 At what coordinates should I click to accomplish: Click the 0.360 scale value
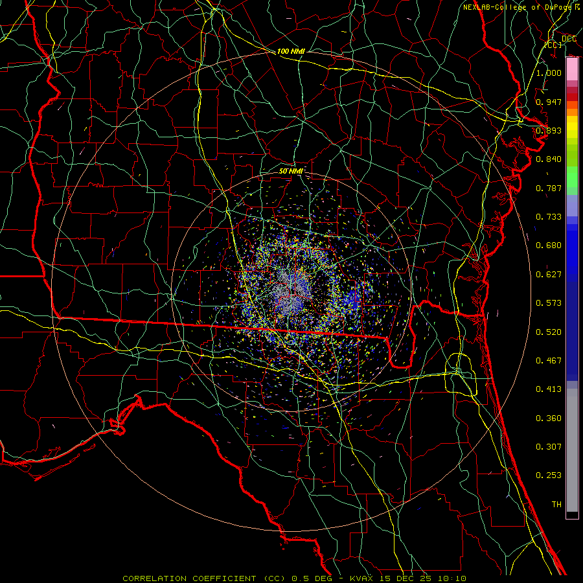click(549, 418)
